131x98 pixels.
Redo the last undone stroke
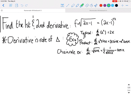point(26,5)
